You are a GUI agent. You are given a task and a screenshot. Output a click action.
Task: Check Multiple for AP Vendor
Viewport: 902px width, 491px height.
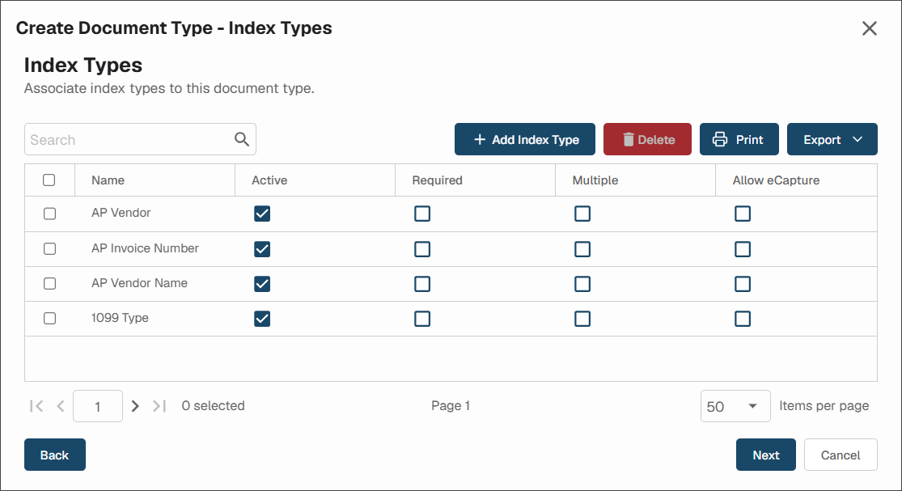(582, 214)
